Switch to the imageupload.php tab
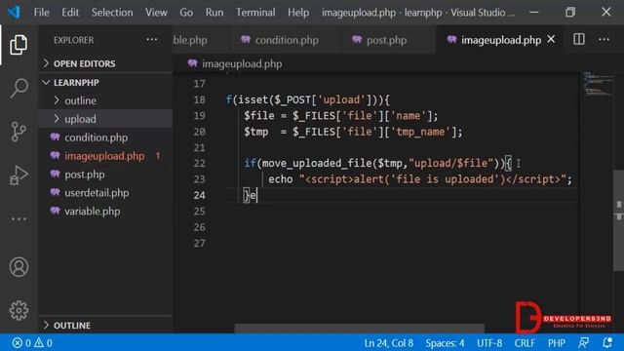This screenshot has height=351, width=624. point(500,40)
